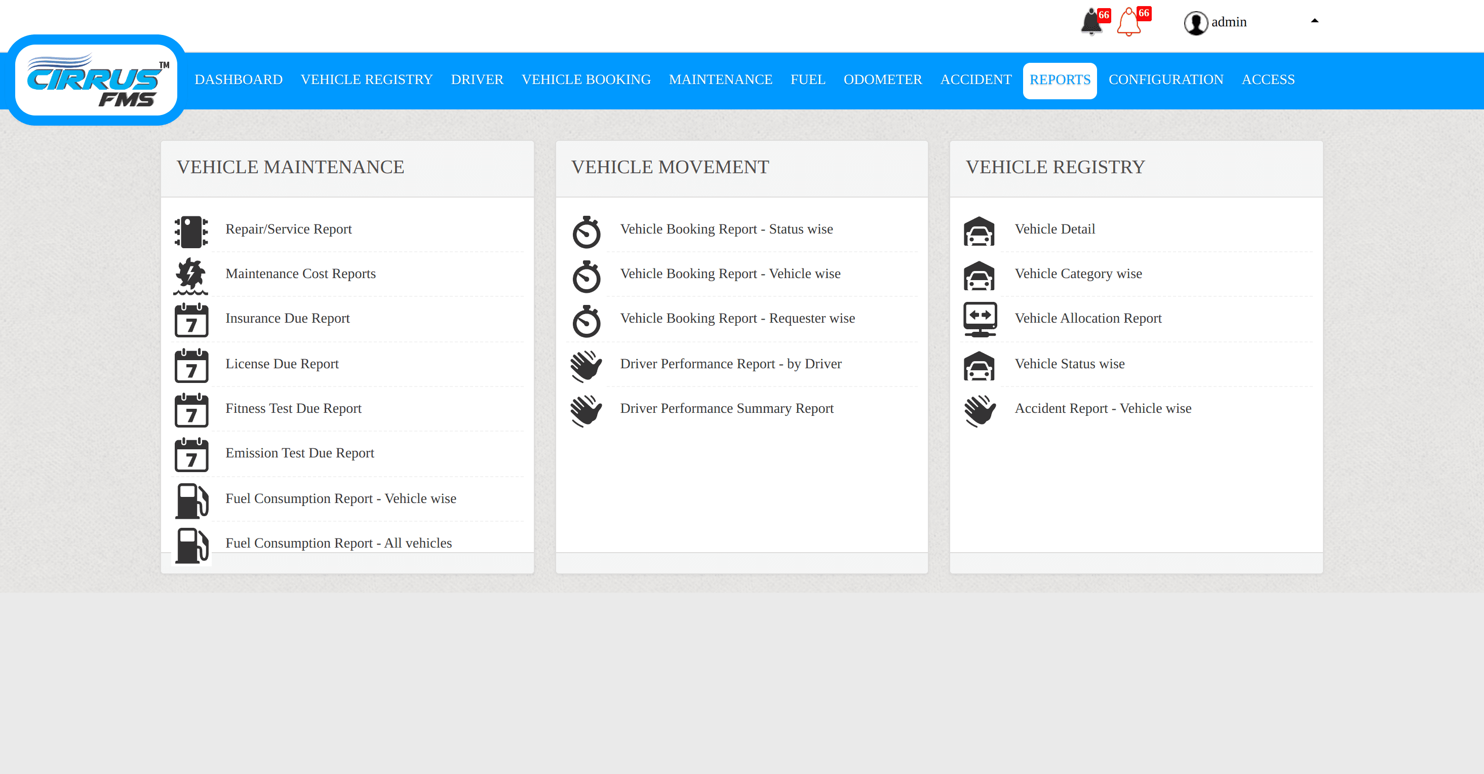Click the Booking Report Status wise stopwatch icon
This screenshot has width=1484, height=774.
coord(587,233)
